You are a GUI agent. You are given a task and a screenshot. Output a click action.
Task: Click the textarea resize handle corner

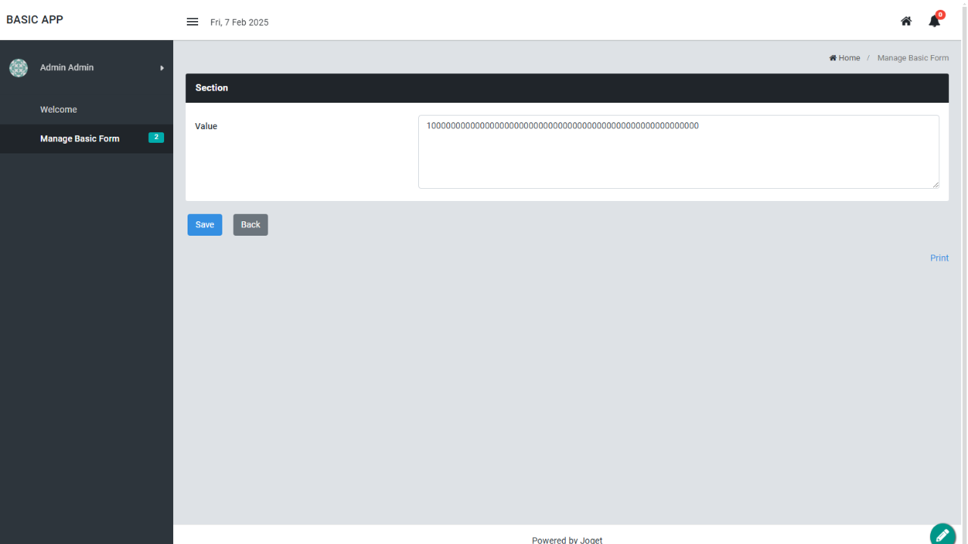click(935, 184)
